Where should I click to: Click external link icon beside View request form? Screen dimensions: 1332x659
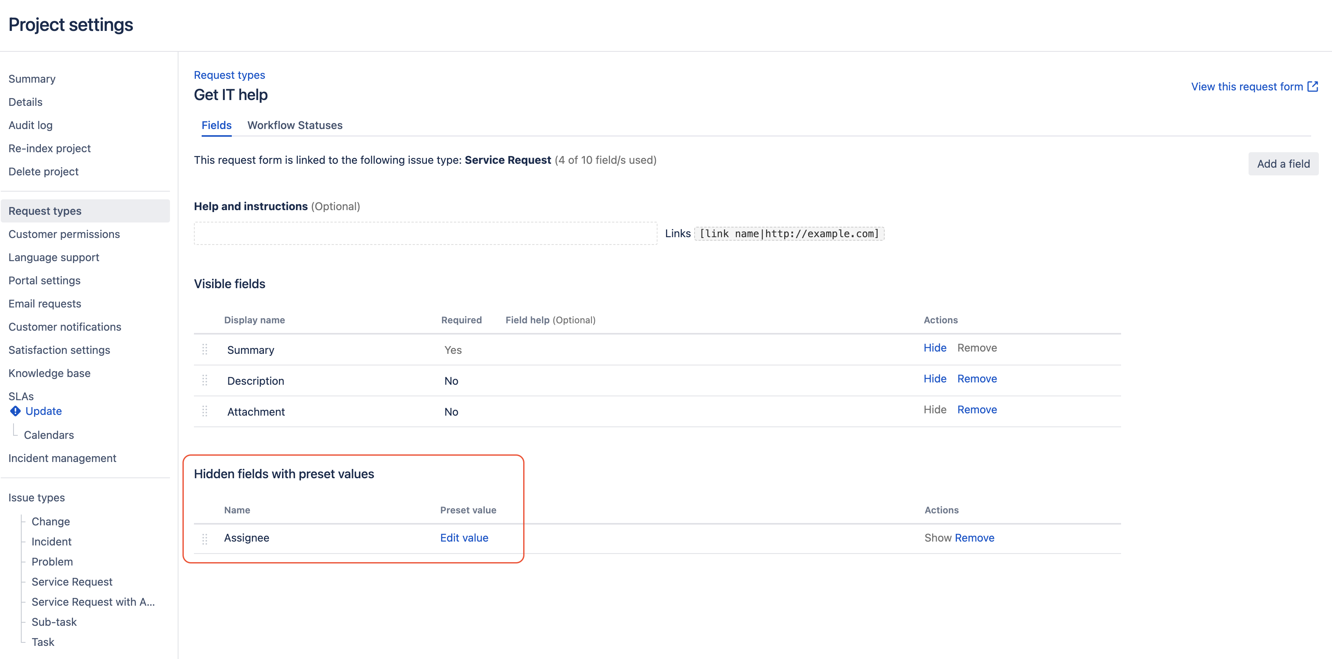tap(1312, 86)
